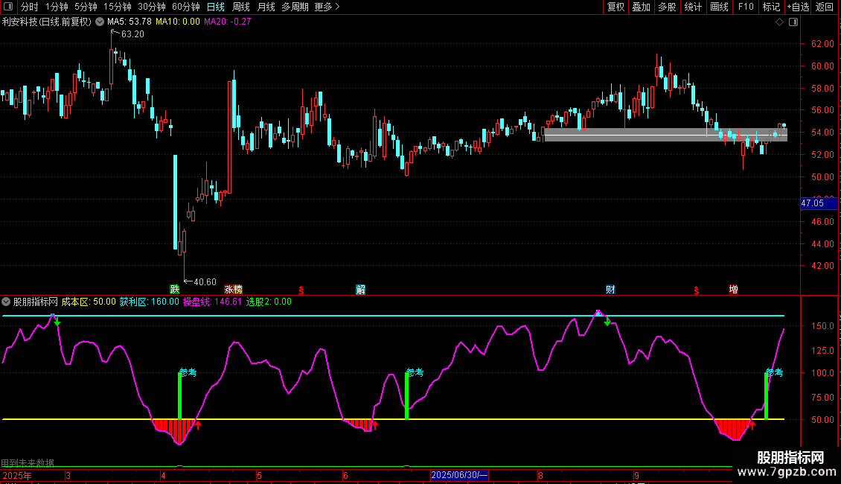Open the F10 company info
This screenshot has height=484, width=841.
745,7
